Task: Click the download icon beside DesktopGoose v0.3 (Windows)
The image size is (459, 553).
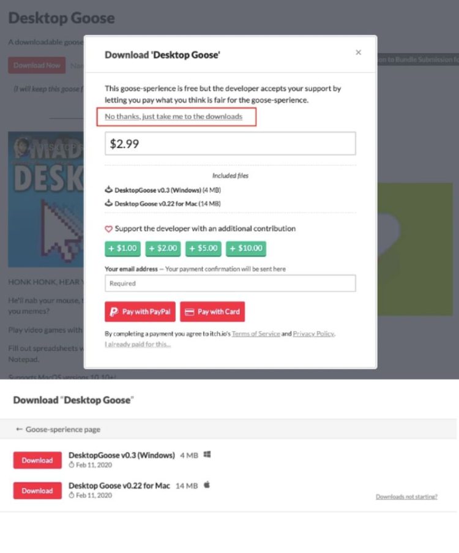Action: [109, 190]
